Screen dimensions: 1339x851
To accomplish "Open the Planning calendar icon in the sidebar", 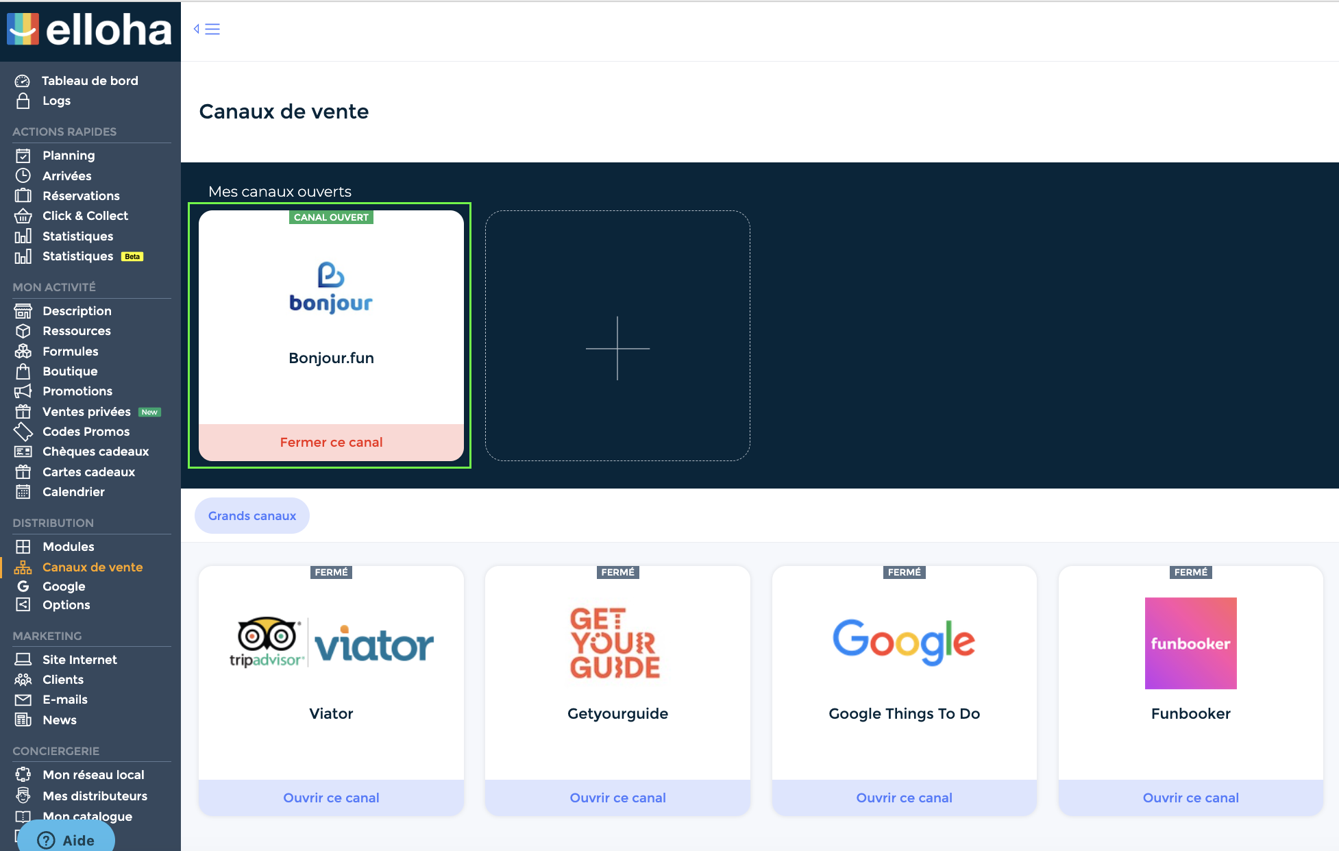I will click(23, 156).
